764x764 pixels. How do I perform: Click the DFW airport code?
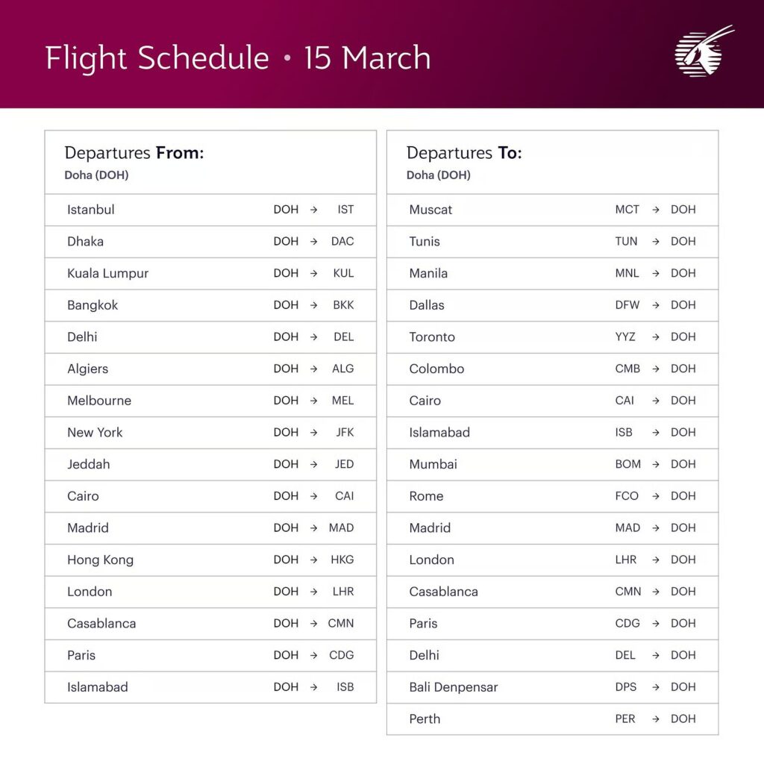[x=627, y=305]
